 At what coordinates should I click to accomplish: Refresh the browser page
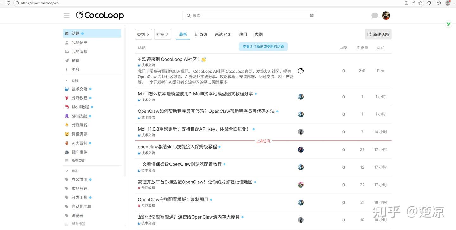pos(9,3)
